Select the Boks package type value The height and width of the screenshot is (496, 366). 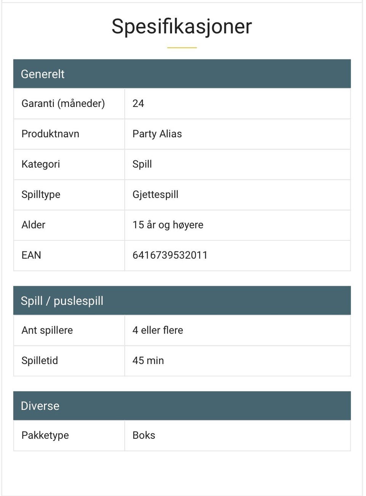(x=144, y=435)
